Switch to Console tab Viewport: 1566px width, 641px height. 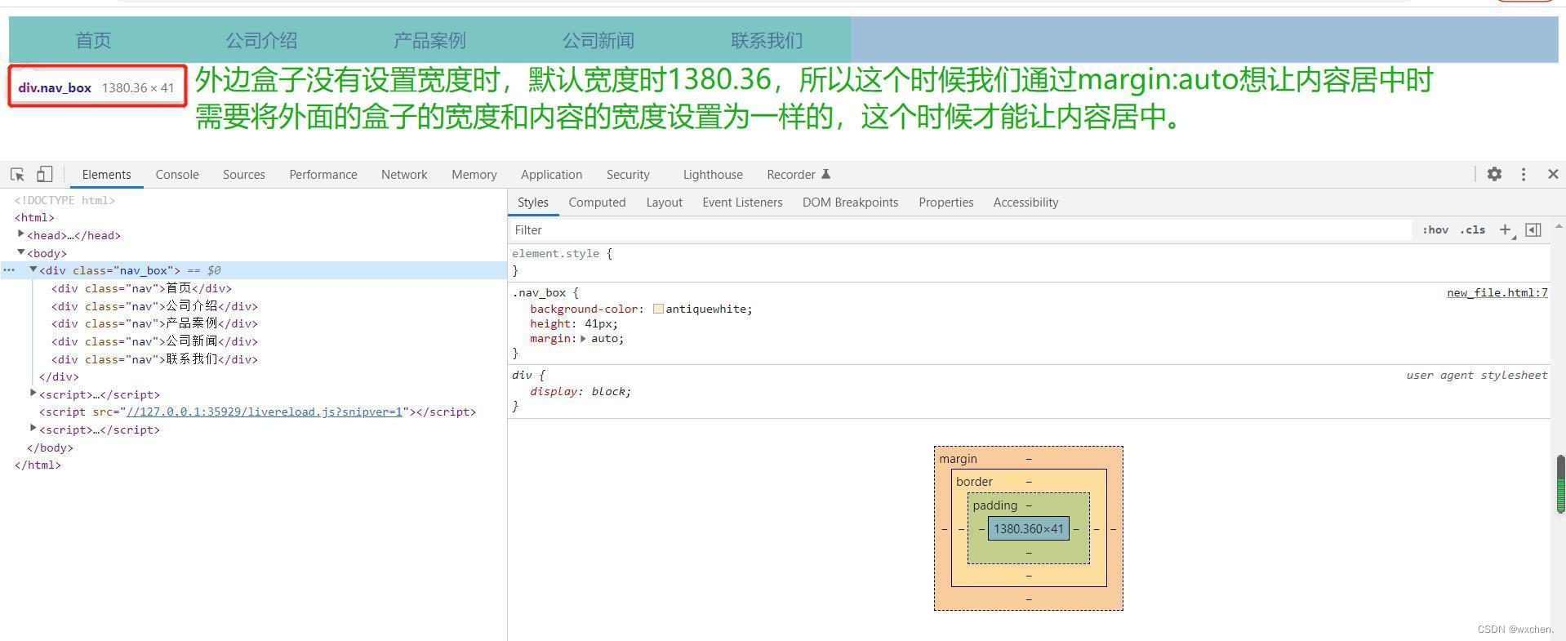pyautogui.click(x=177, y=175)
